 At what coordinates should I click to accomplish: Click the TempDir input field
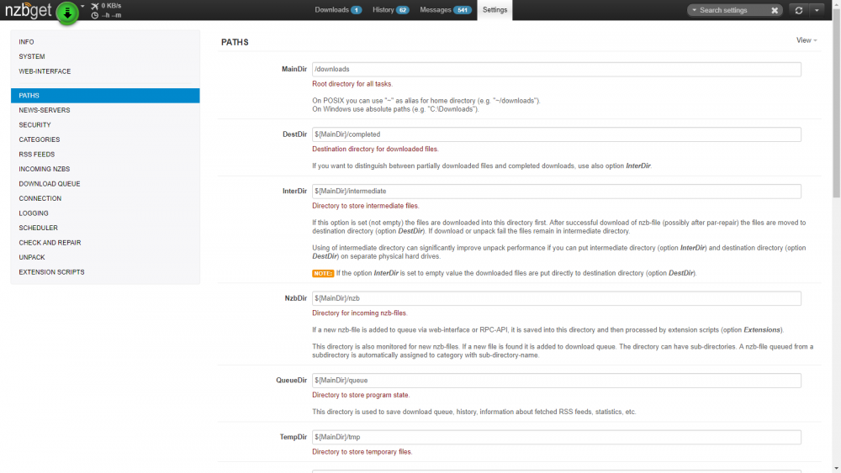(x=556, y=437)
